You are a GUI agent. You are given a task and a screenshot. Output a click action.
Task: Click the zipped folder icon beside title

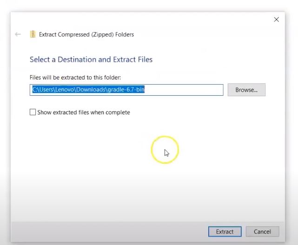(x=33, y=34)
